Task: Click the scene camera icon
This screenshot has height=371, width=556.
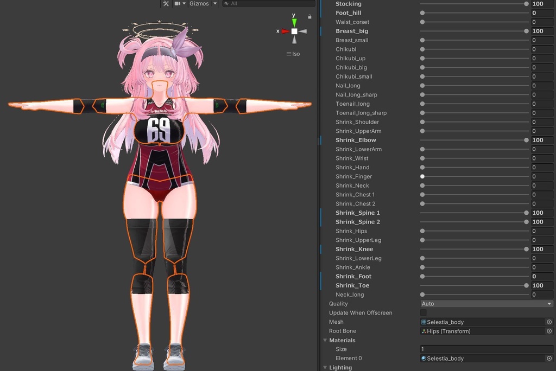Action: (x=178, y=4)
